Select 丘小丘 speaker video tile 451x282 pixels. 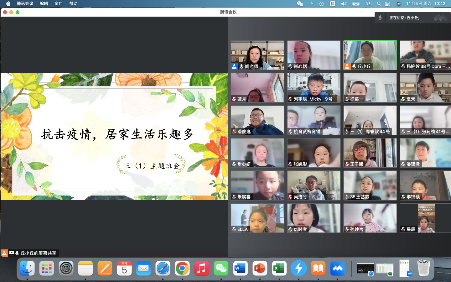coord(370,55)
